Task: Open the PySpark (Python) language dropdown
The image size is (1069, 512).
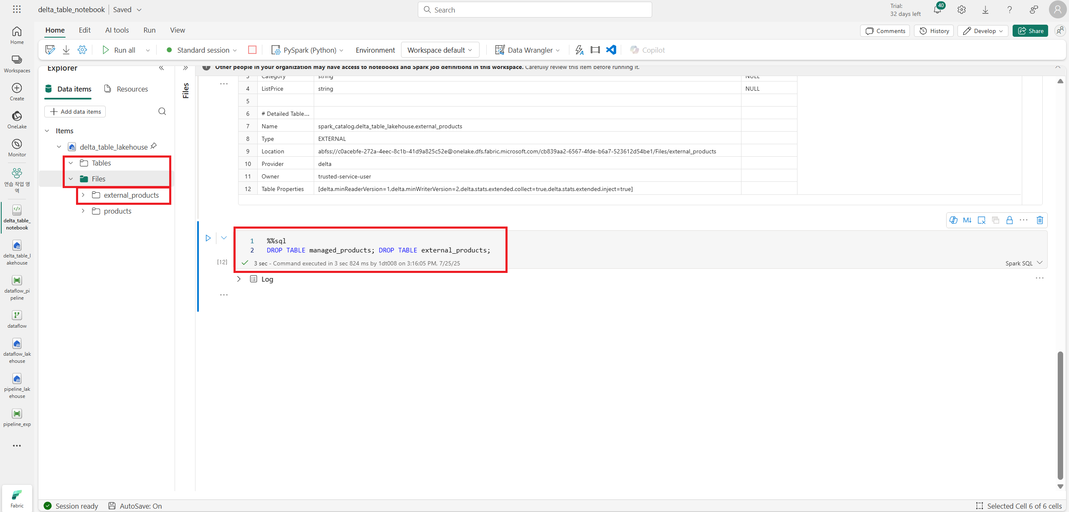Action: (309, 50)
